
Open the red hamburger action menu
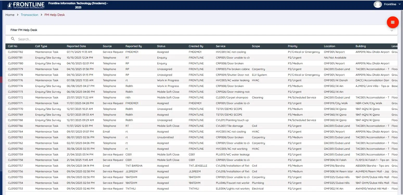pos(393,22)
